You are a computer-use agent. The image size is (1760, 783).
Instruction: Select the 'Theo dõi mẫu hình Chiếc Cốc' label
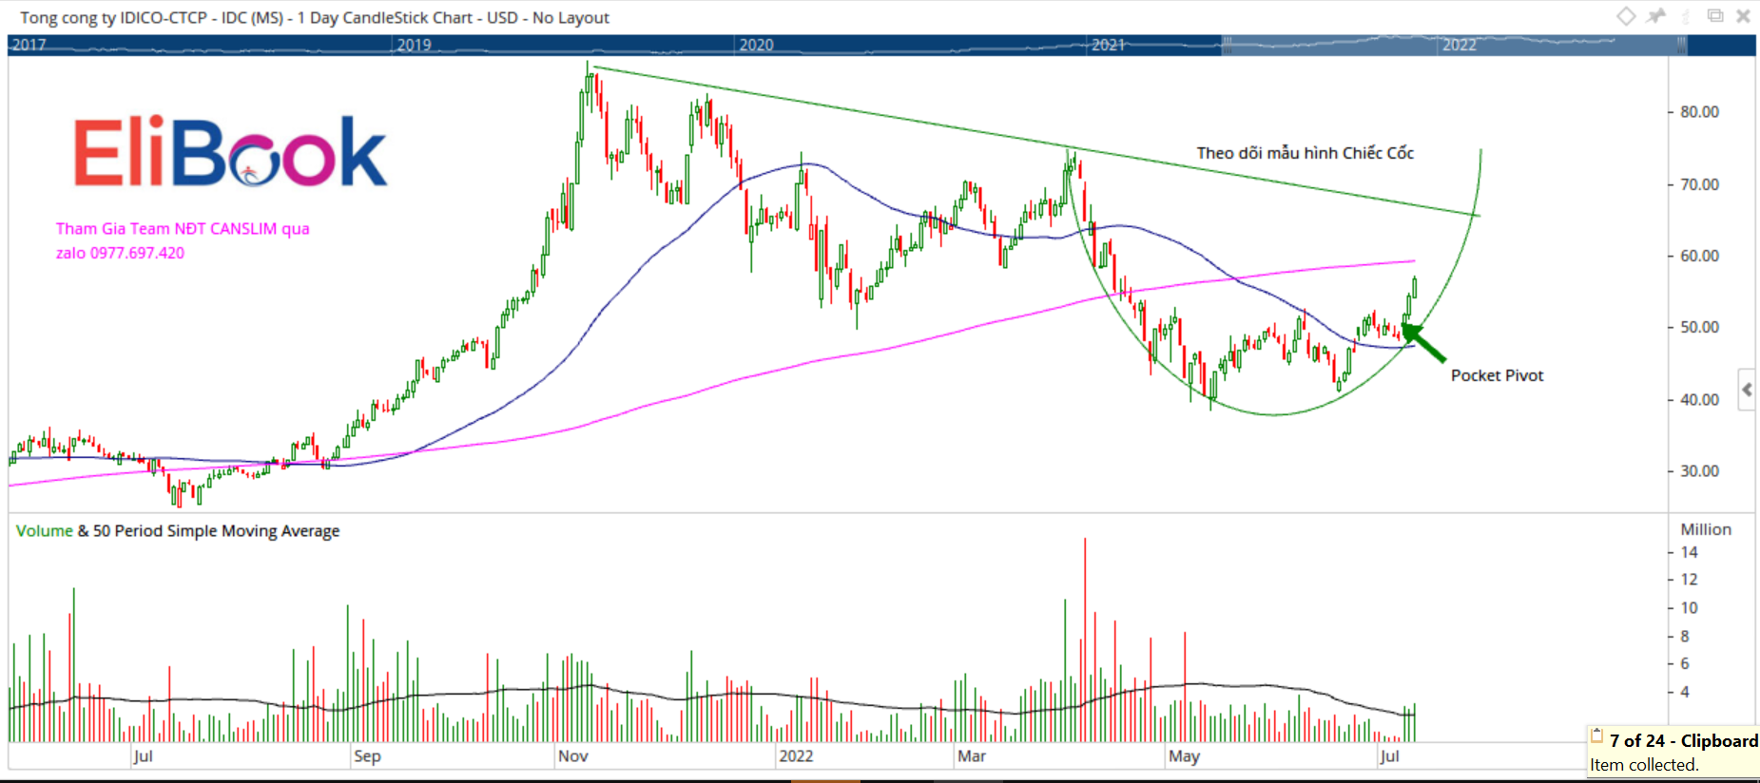1305,153
